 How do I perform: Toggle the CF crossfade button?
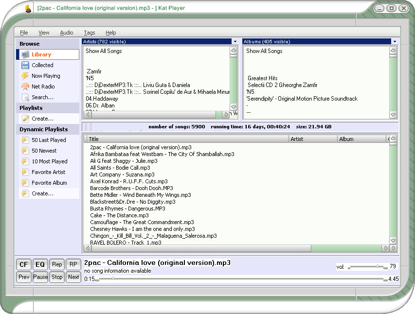pyautogui.click(x=23, y=264)
